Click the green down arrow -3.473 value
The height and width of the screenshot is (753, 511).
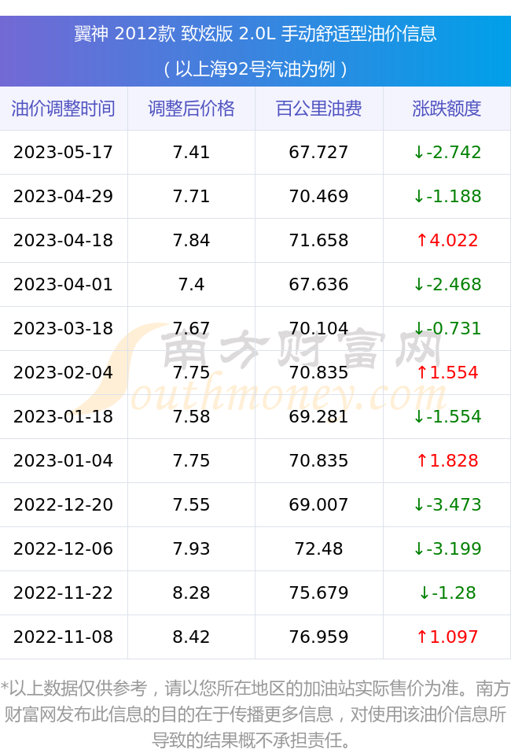pos(447,504)
